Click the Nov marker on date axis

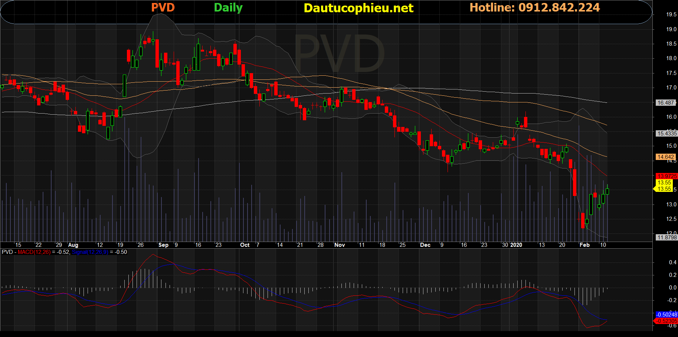pyautogui.click(x=340, y=245)
